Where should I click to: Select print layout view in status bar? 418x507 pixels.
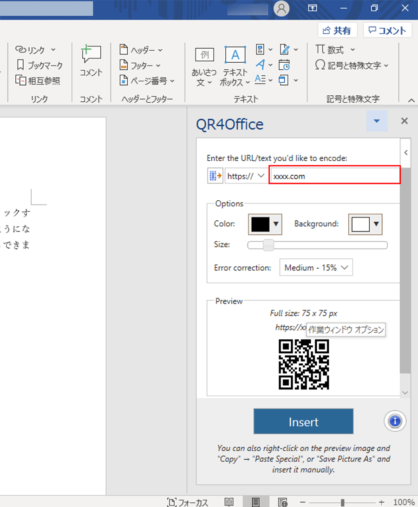click(255, 502)
